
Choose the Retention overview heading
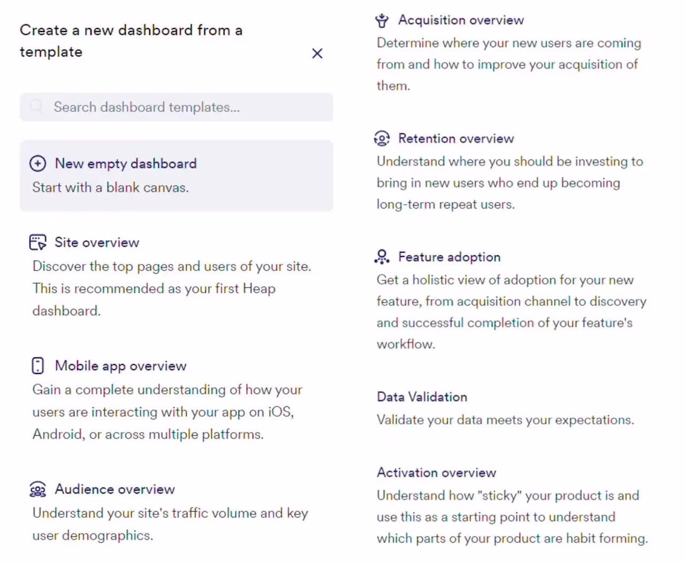tap(456, 139)
